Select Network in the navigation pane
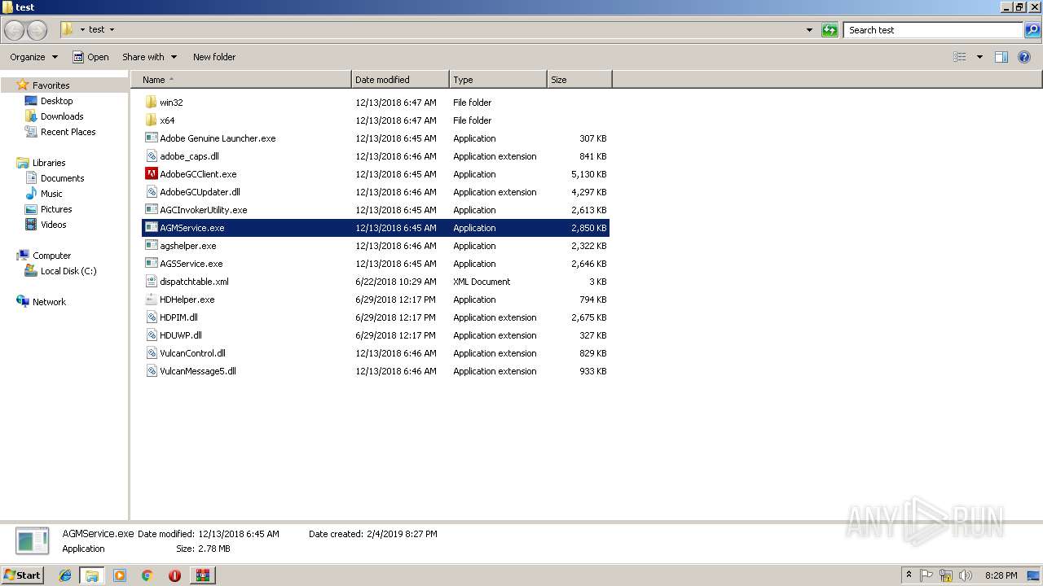 pyautogui.click(x=49, y=302)
